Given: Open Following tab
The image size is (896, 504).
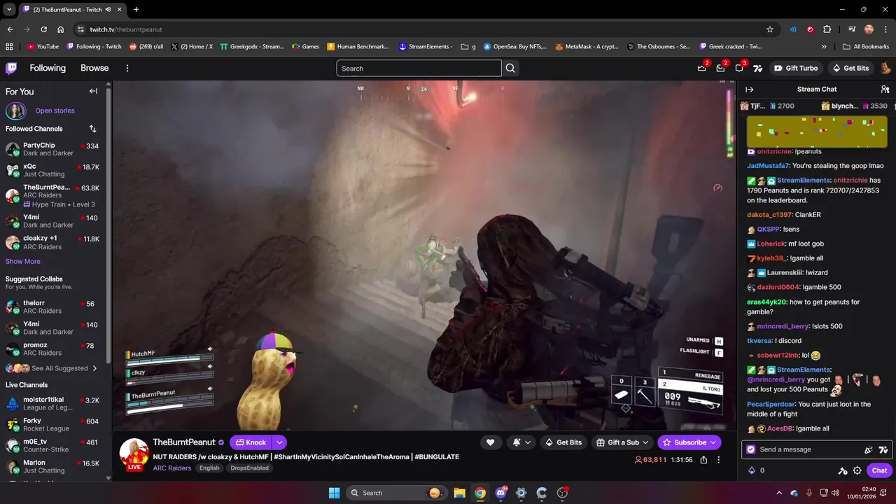Looking at the screenshot, I should (48, 68).
